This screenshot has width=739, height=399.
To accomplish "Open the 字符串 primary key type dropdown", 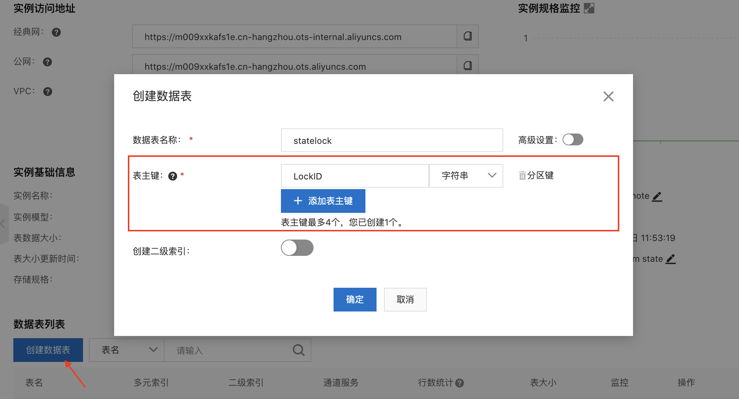I will pyautogui.click(x=466, y=176).
